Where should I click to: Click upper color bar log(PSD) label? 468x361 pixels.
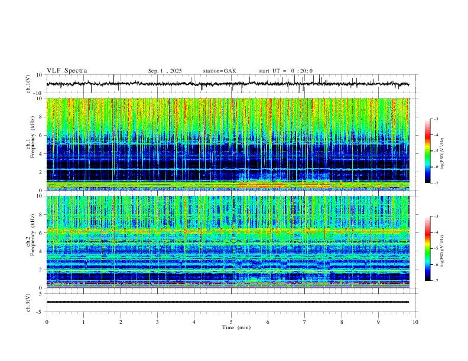pos(443,154)
